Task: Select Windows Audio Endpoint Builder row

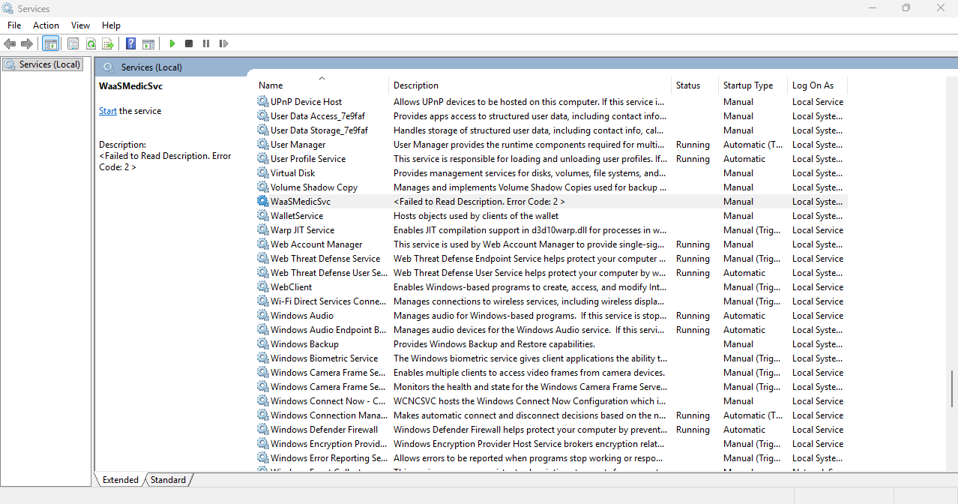Action: coord(552,329)
